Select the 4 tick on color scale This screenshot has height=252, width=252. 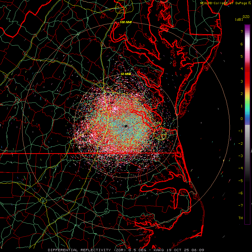tap(242, 69)
